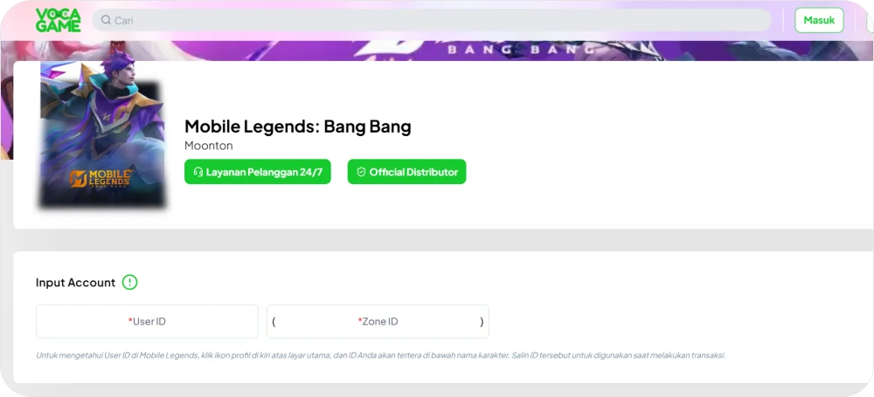Click the User ID helper text
This screenshot has width=874, height=397.
[x=381, y=355]
